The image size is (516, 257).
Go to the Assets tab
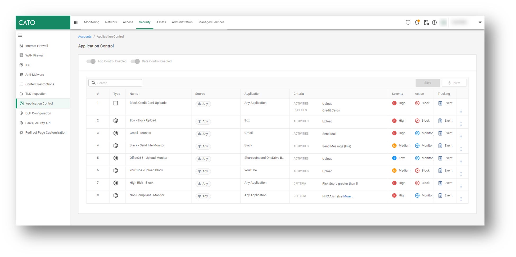coord(161,22)
